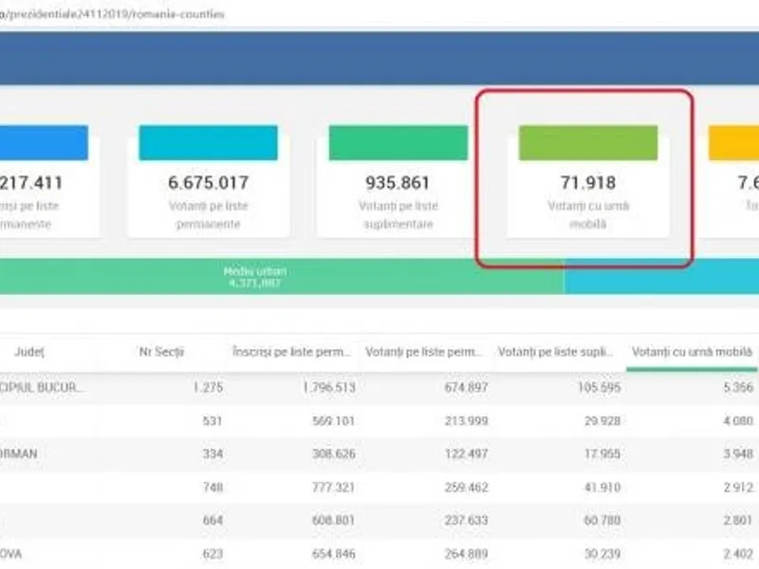The image size is (759, 569).
Task: Sort by "Votanți pe liste perm..." column
Action: pos(424,352)
